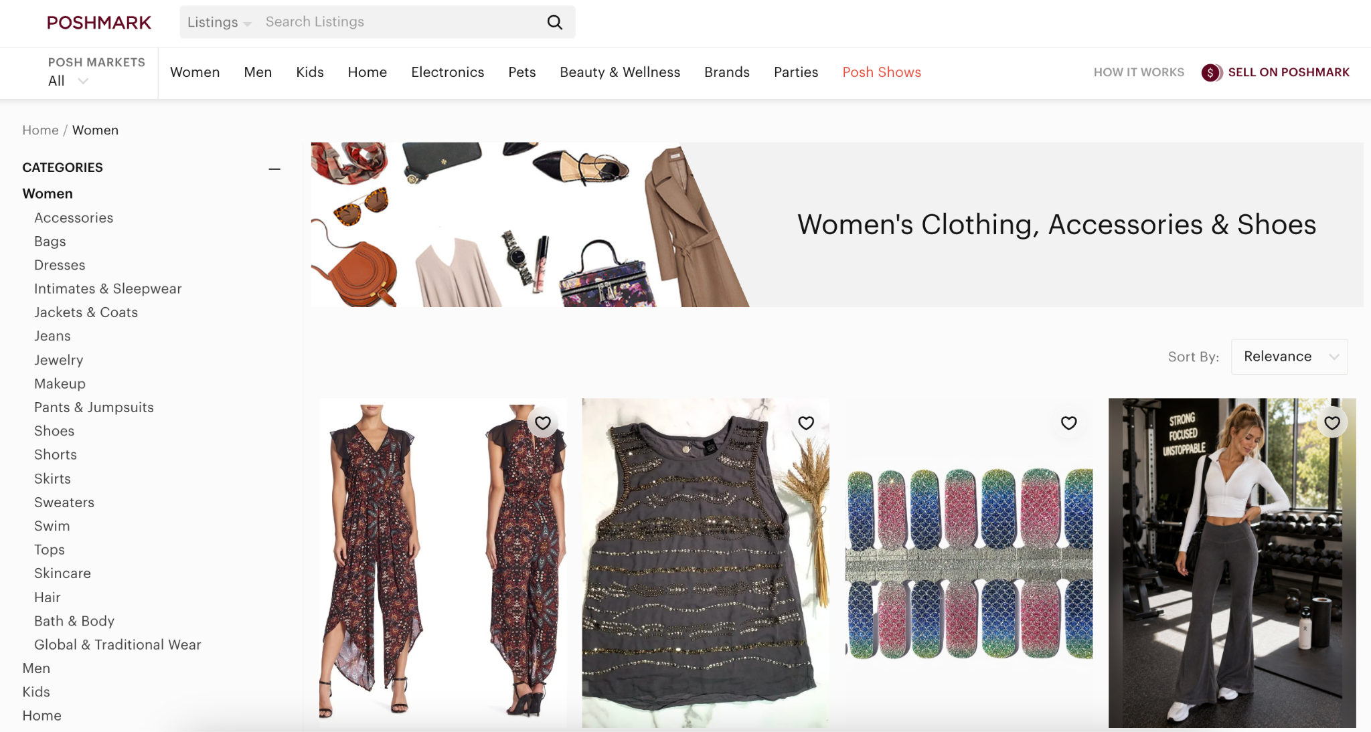Like the glitter nail strips listing
This screenshot has height=732, width=1371.
pyautogui.click(x=1069, y=423)
